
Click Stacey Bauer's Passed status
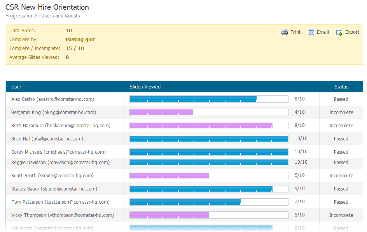(x=341, y=189)
